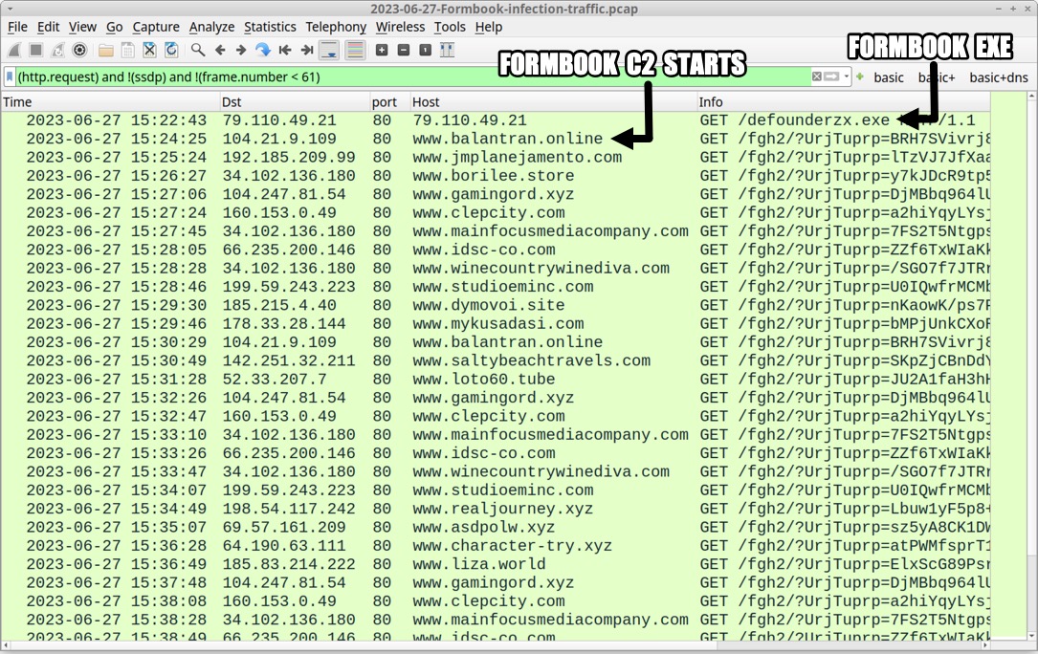This screenshot has height=654, width=1038.
Task: Apply the basic+dns filter button
Action: [x=998, y=77]
